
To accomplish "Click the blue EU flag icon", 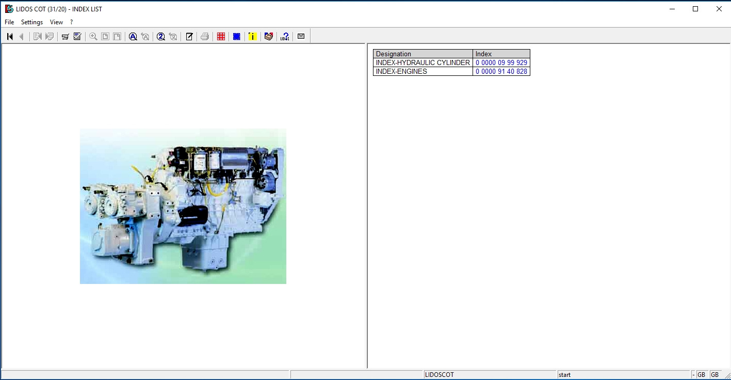I will click(237, 37).
